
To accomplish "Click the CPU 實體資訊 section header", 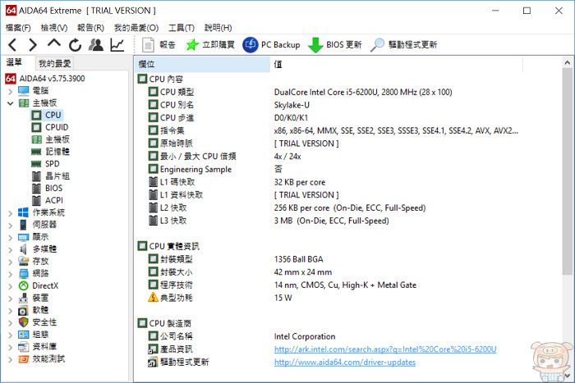I will (x=168, y=246).
